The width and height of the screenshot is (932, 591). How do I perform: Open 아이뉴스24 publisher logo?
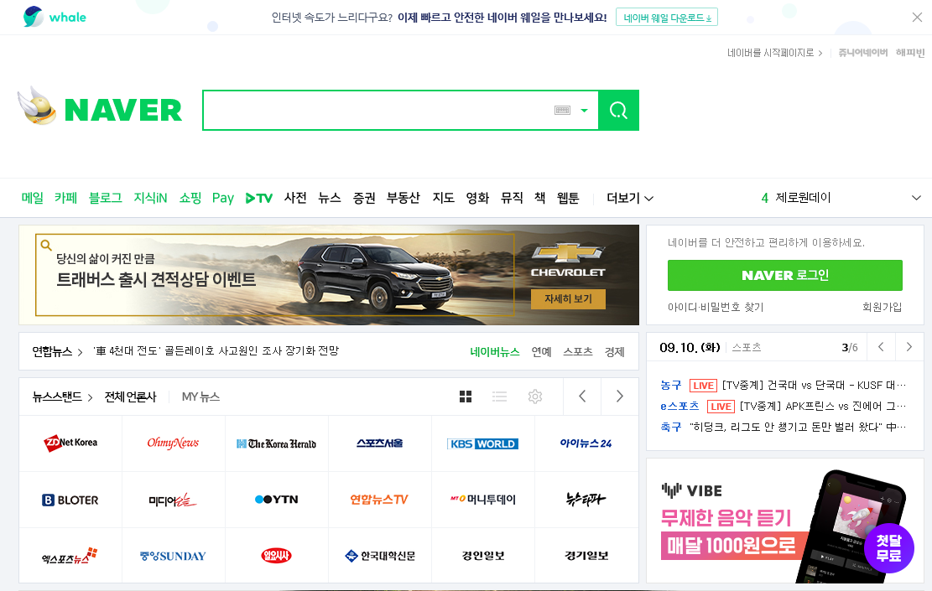pyautogui.click(x=586, y=443)
